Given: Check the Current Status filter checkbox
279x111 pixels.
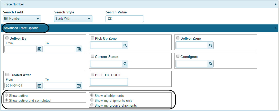Looking at the screenshot, I should [x=92, y=56].
